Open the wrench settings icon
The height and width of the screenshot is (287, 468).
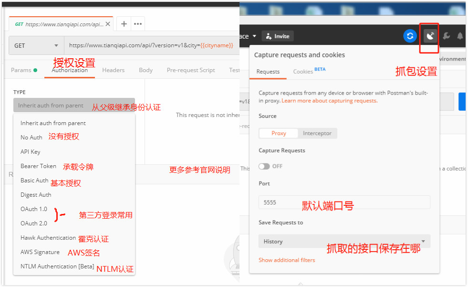[447, 36]
